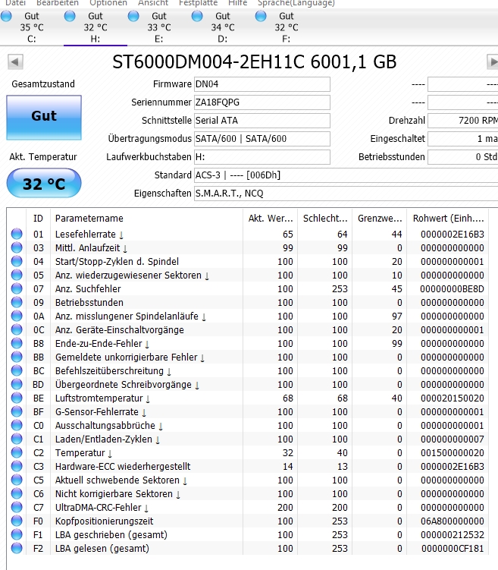Click status orb for UltraDMA-CRC-Fehler row
This screenshot has height=570, width=498.
[x=17, y=507]
